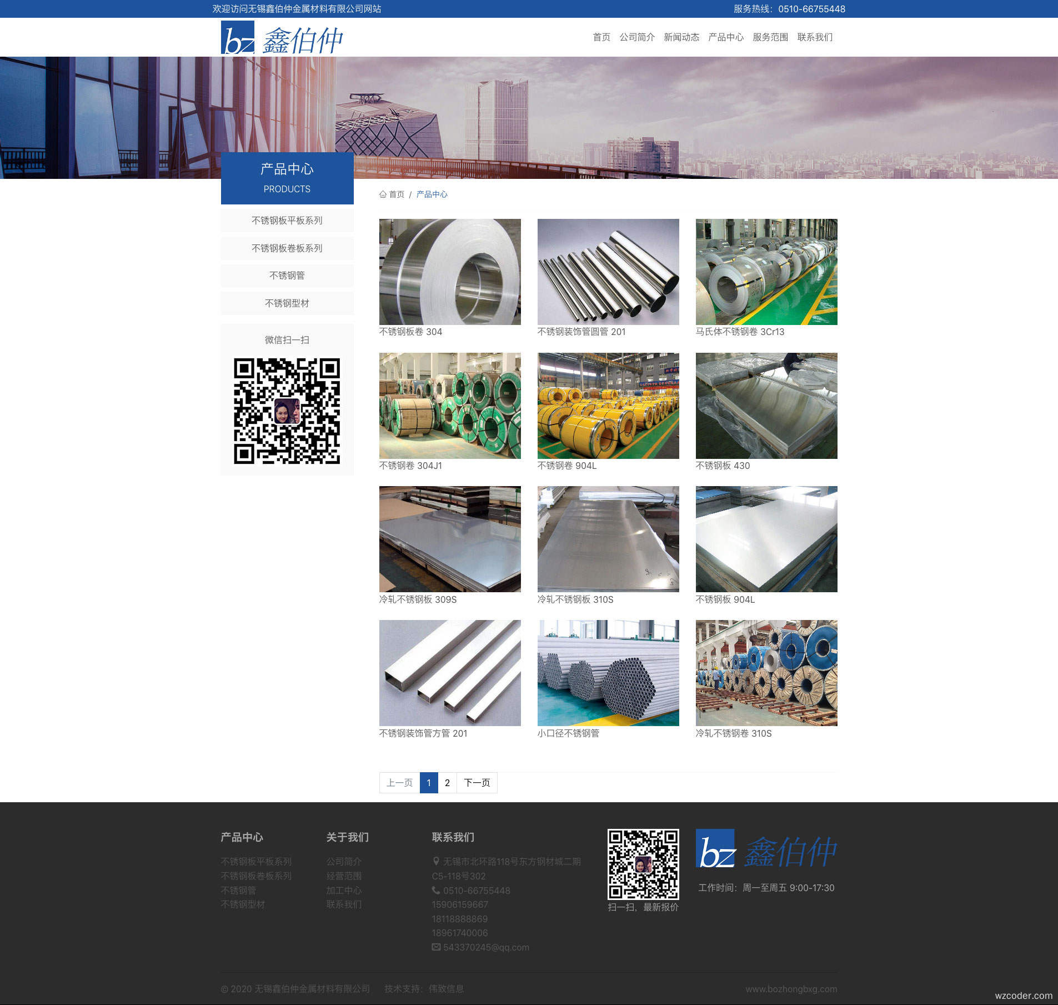Open the 公司简介 navigation menu item
The height and width of the screenshot is (1005, 1058).
[637, 37]
